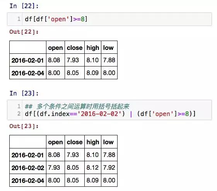217x191 pixels.
Task: Select row 2016-02-01 in first table
Action: pyautogui.click(x=63, y=60)
